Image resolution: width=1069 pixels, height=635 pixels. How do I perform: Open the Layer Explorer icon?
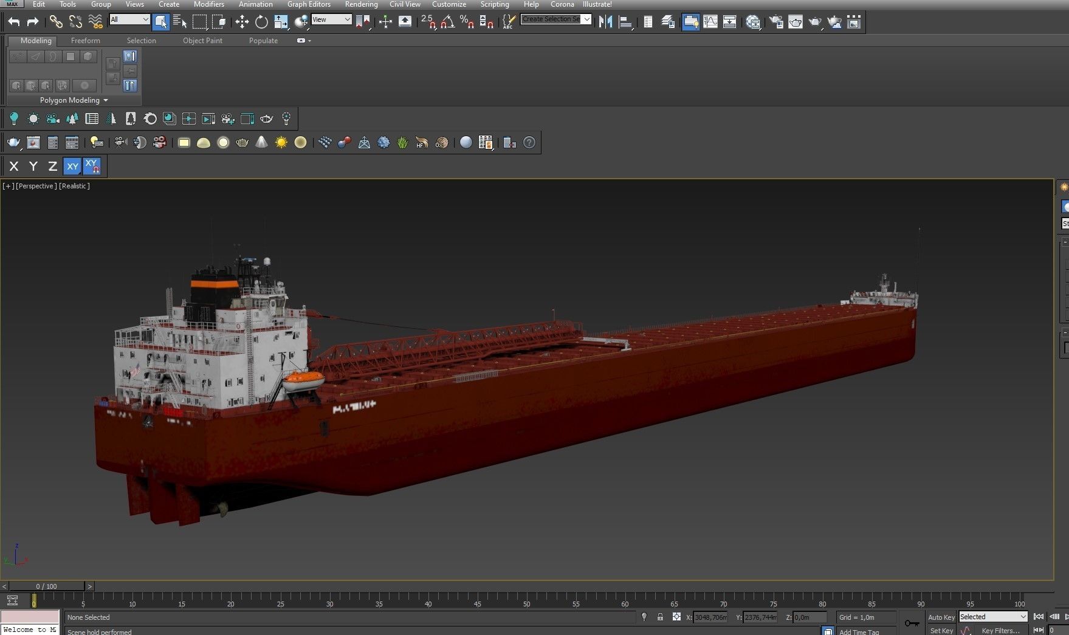click(668, 22)
